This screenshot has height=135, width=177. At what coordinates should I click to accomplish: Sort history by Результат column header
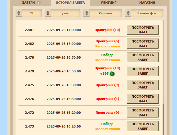(106, 13)
